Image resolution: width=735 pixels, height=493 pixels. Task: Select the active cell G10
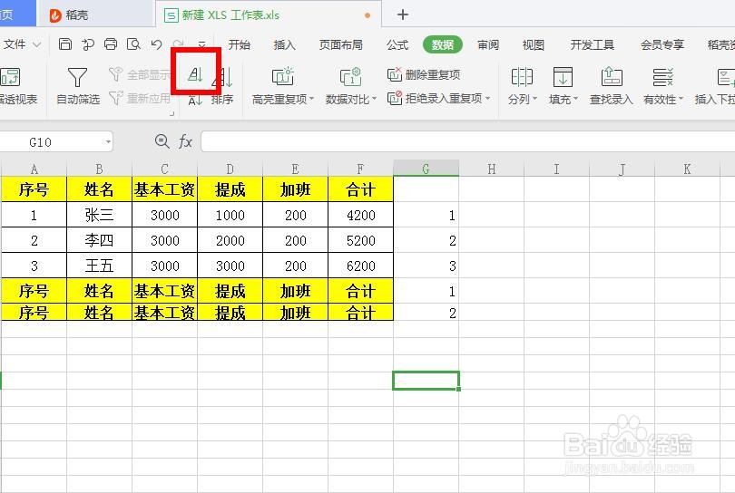click(x=426, y=381)
